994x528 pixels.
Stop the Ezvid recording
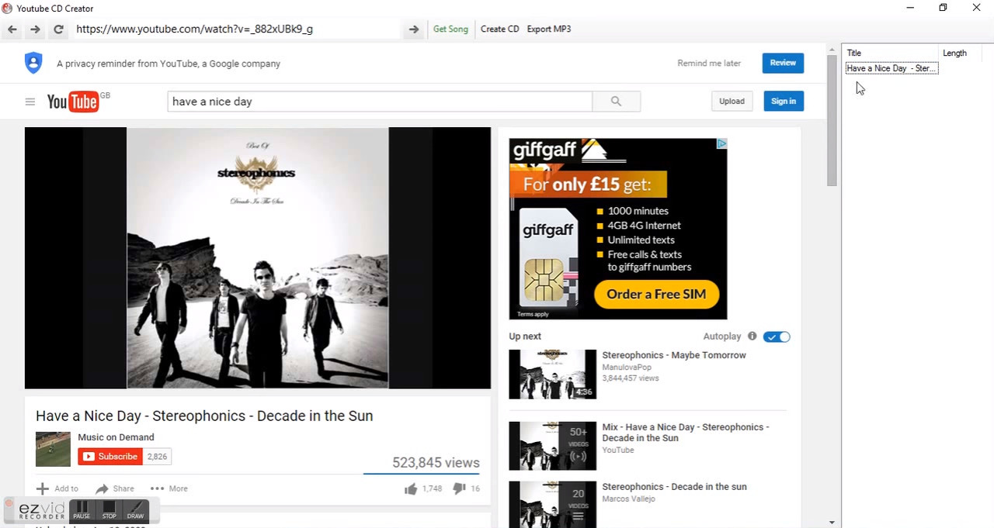tap(109, 510)
